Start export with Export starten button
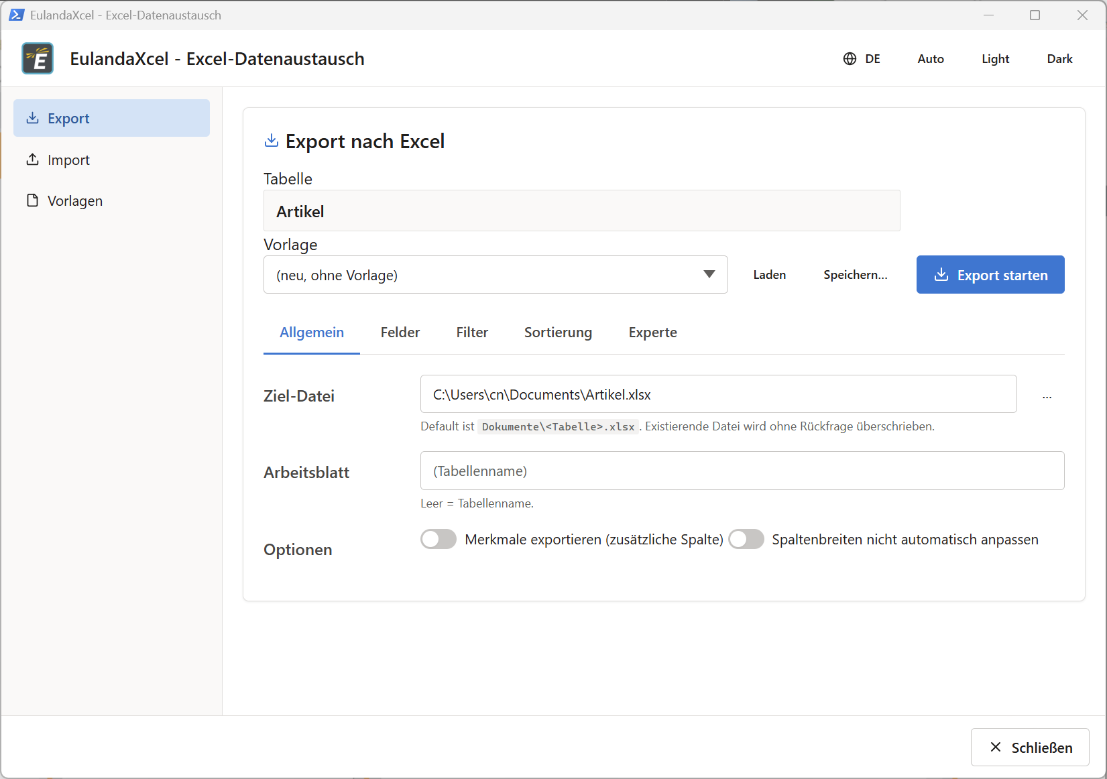 [990, 275]
